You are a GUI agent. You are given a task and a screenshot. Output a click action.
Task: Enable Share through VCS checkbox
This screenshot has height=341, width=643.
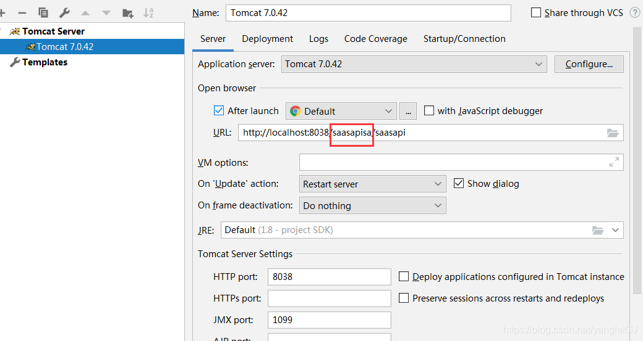tap(536, 13)
